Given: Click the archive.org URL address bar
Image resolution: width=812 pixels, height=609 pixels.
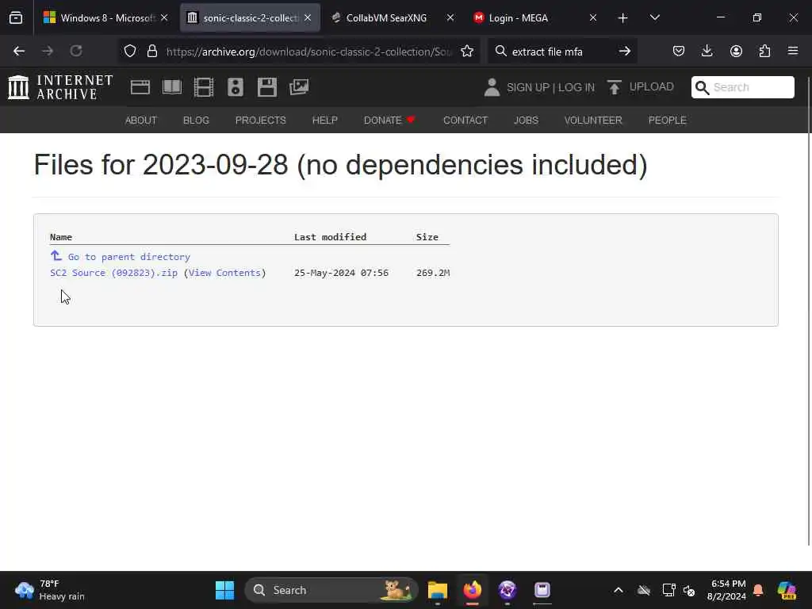Looking at the screenshot, I should click(309, 52).
